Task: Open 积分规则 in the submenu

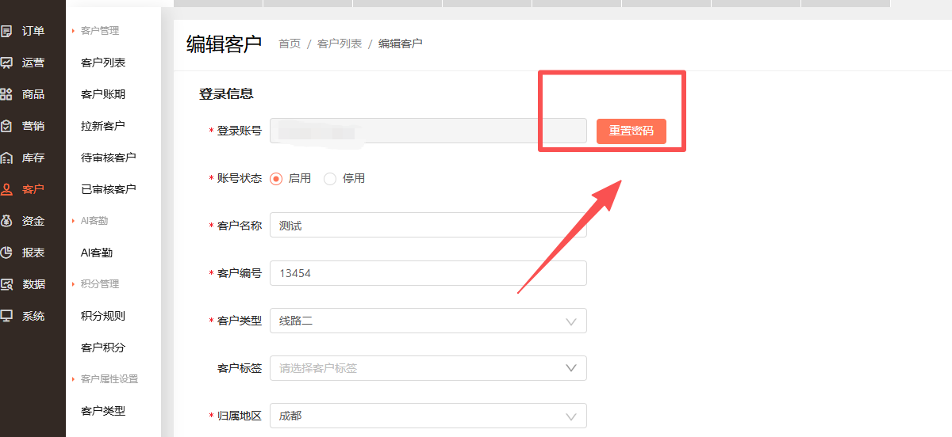Action: [103, 316]
